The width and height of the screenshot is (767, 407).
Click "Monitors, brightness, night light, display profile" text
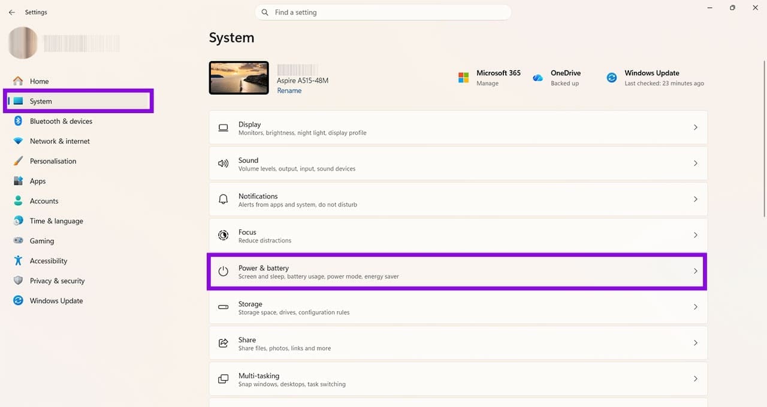pyautogui.click(x=302, y=133)
